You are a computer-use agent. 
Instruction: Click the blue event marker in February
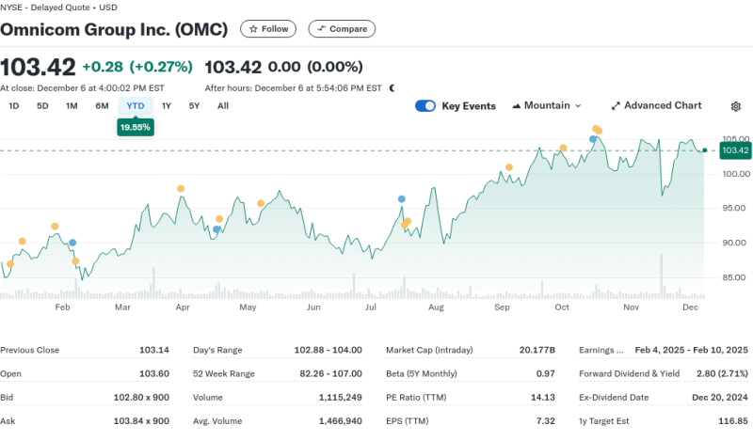tap(72, 243)
